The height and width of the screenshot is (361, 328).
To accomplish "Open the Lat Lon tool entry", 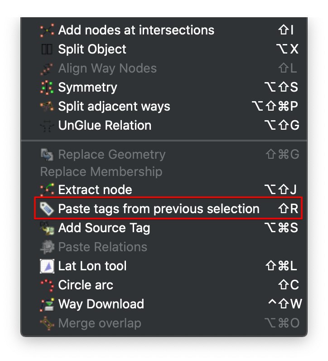I will coord(164,266).
